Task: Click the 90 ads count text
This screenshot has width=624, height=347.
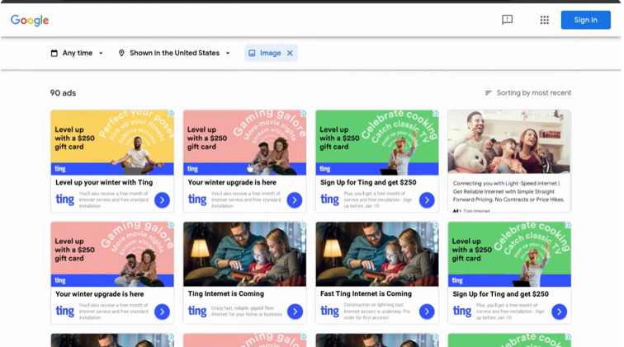Action: pos(63,93)
